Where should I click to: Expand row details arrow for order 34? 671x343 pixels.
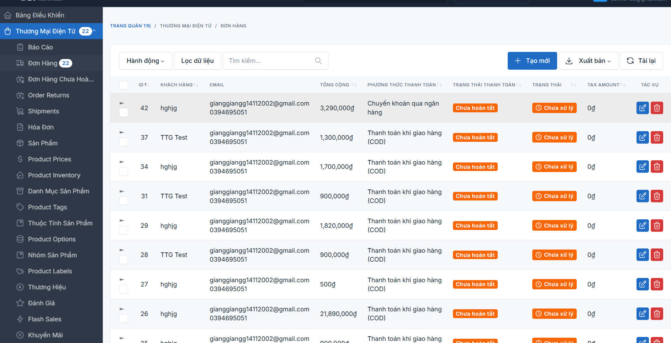click(x=122, y=162)
